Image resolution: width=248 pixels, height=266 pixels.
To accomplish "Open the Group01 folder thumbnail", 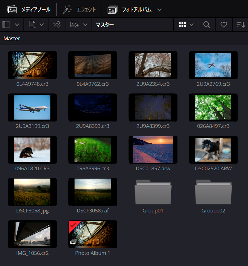I will pos(153,192).
